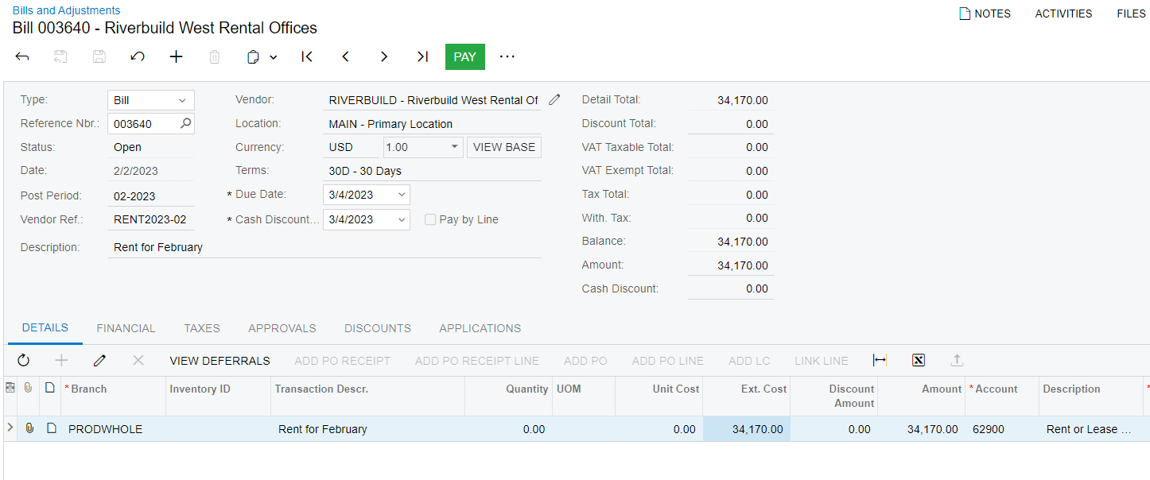Export grid to Excel icon

[919, 361]
